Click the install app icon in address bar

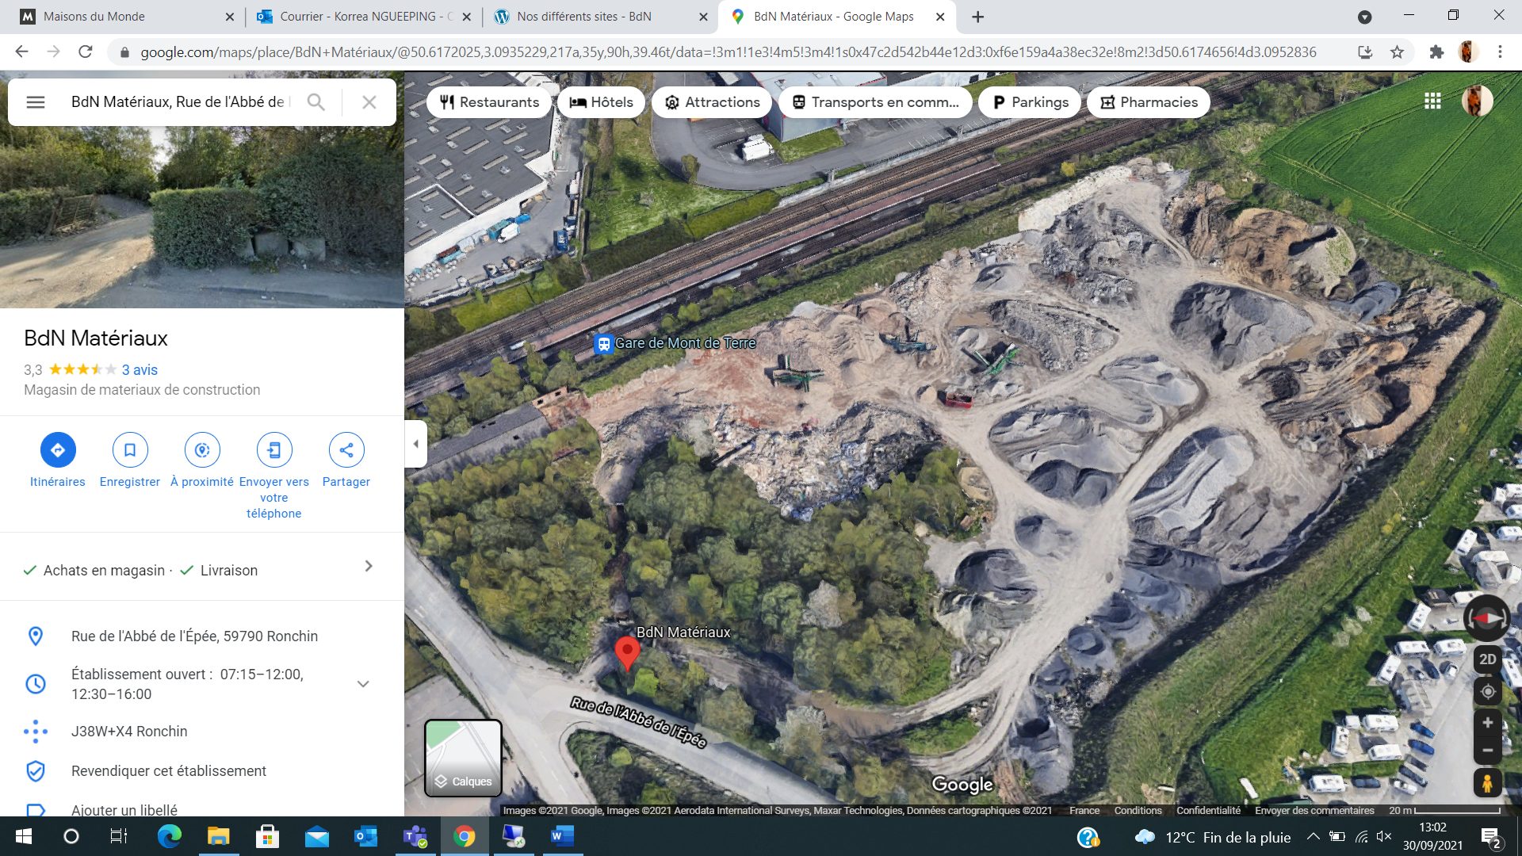[x=1365, y=52]
